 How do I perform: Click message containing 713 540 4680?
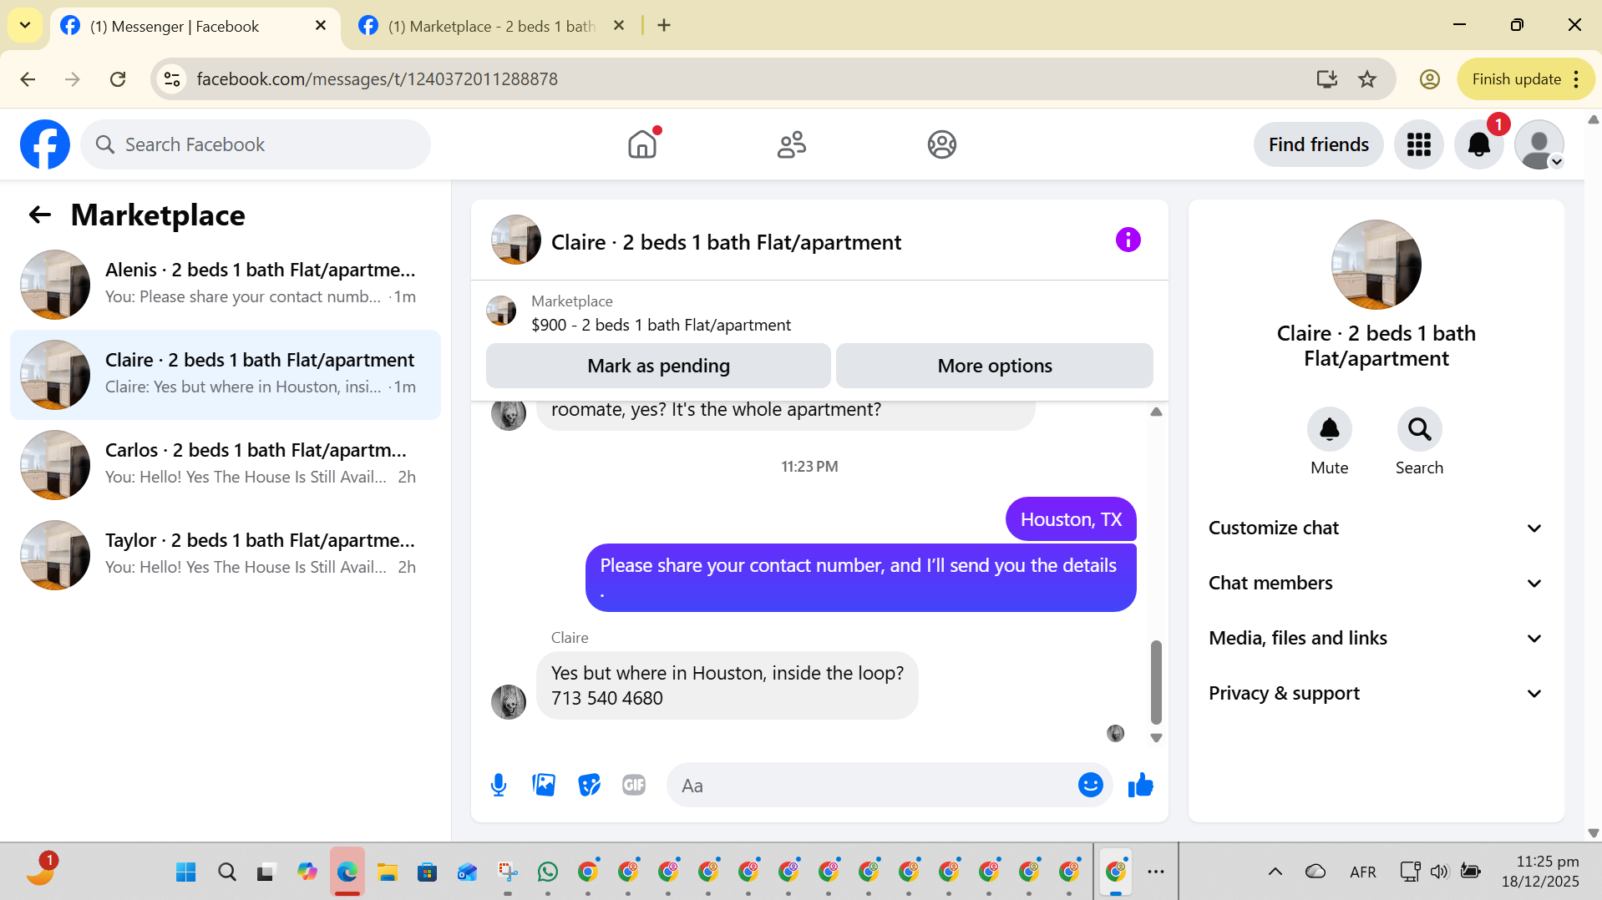click(727, 685)
